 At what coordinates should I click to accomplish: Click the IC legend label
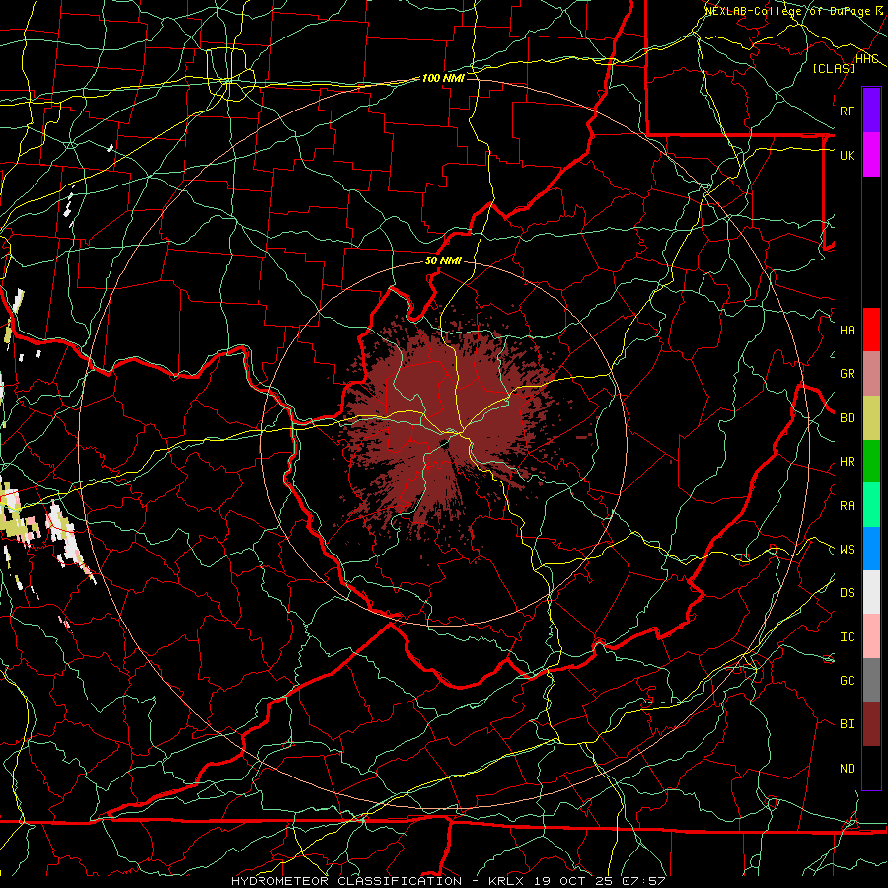(848, 637)
